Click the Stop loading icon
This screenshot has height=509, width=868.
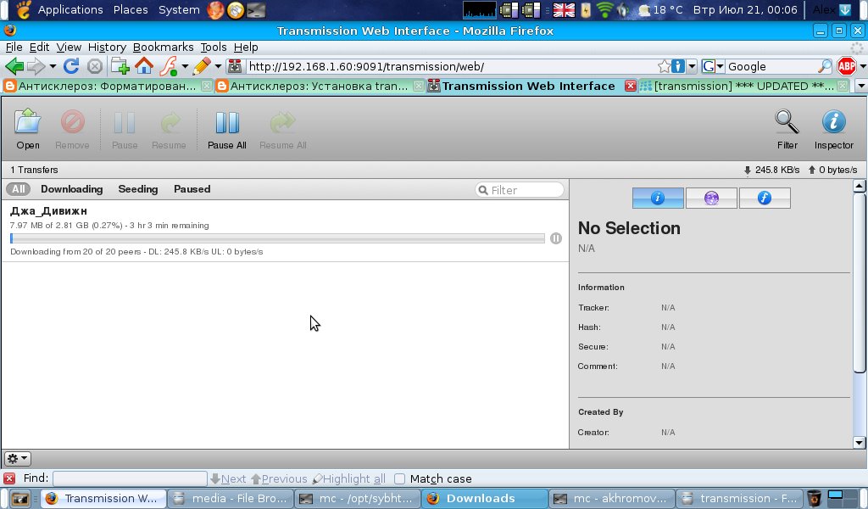pos(95,66)
